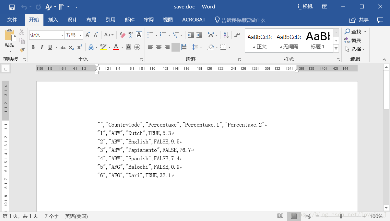Viewport: 390px width, 221px height.
Task: Apply the 标题 1 heading style
Action: tap(318, 40)
